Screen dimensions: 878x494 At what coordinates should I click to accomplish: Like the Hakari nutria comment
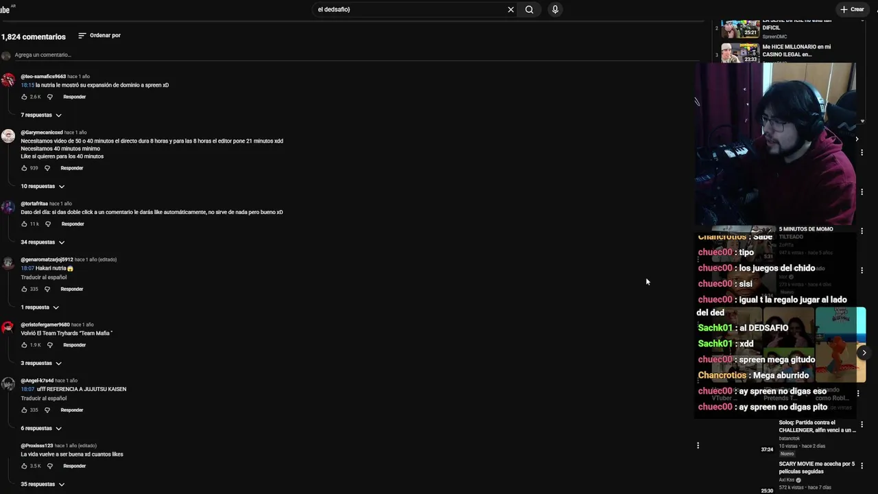click(24, 290)
